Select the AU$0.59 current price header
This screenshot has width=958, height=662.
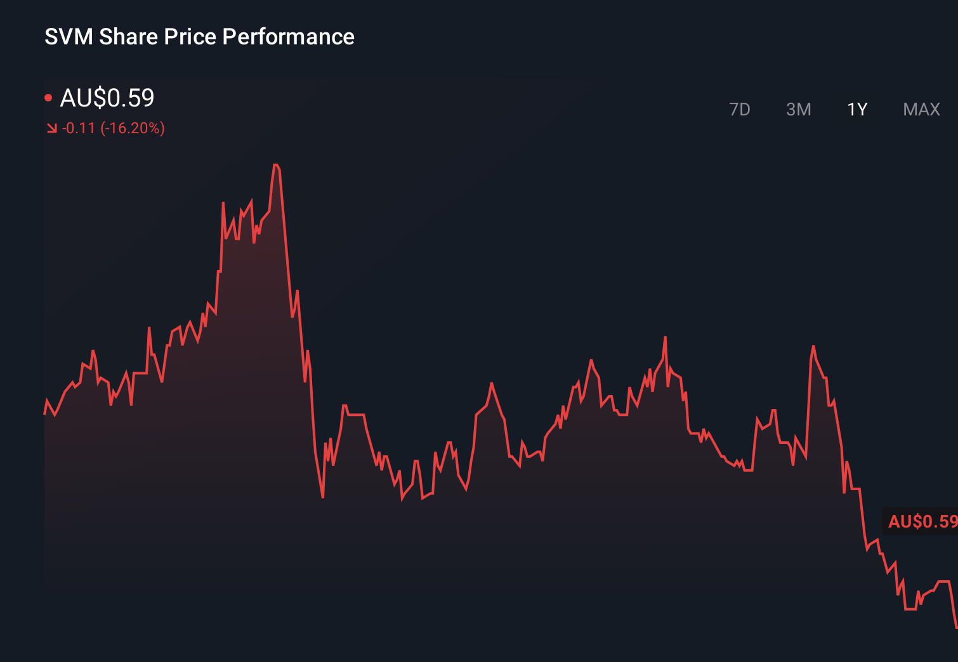(x=107, y=98)
